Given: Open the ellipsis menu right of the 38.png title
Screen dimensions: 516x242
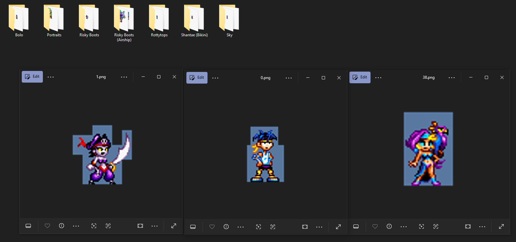Looking at the screenshot, I should [x=452, y=78].
